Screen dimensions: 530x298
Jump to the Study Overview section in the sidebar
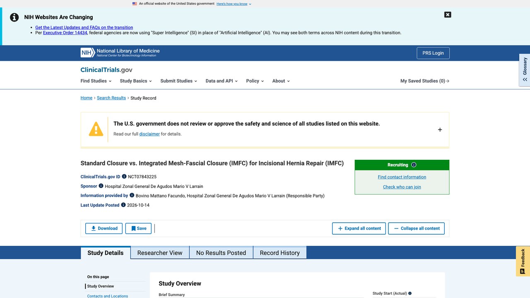pyautogui.click(x=101, y=286)
